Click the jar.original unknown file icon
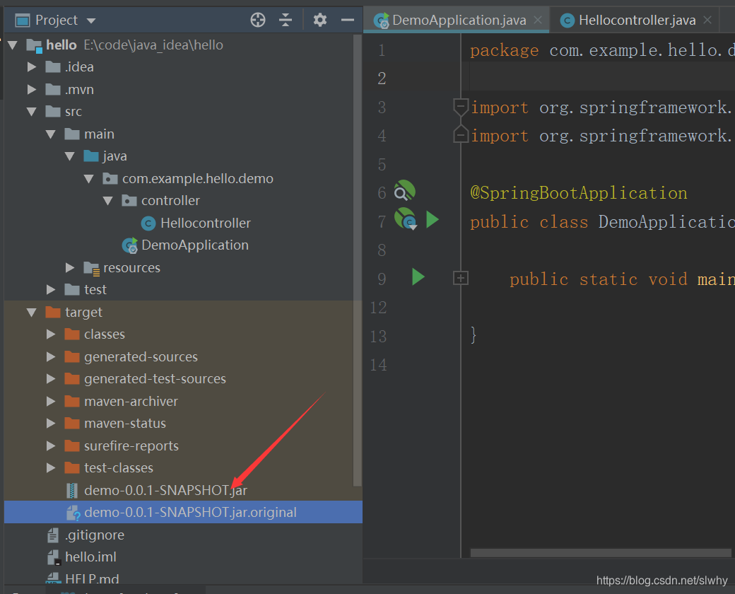Screen dimensions: 735x594 pyautogui.click(x=73, y=513)
